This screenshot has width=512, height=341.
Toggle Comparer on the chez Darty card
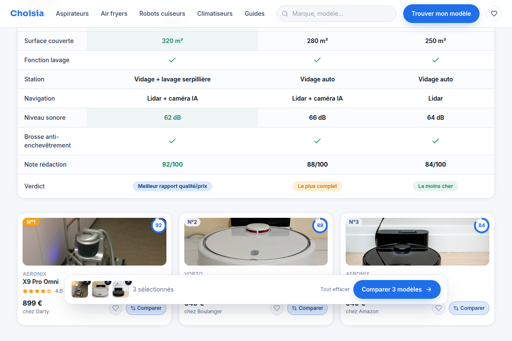click(146, 308)
